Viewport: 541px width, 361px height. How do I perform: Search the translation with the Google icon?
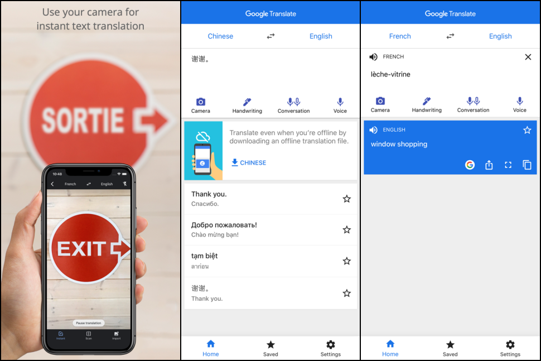pyautogui.click(x=470, y=165)
